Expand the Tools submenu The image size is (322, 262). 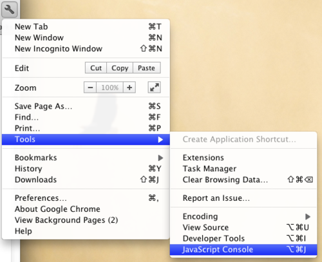click(x=86, y=139)
